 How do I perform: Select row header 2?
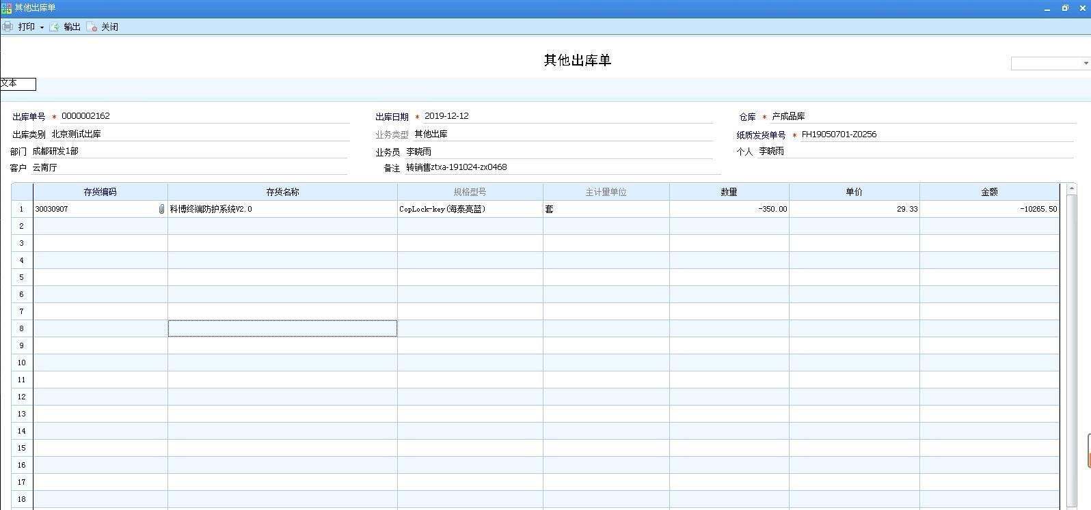22,226
